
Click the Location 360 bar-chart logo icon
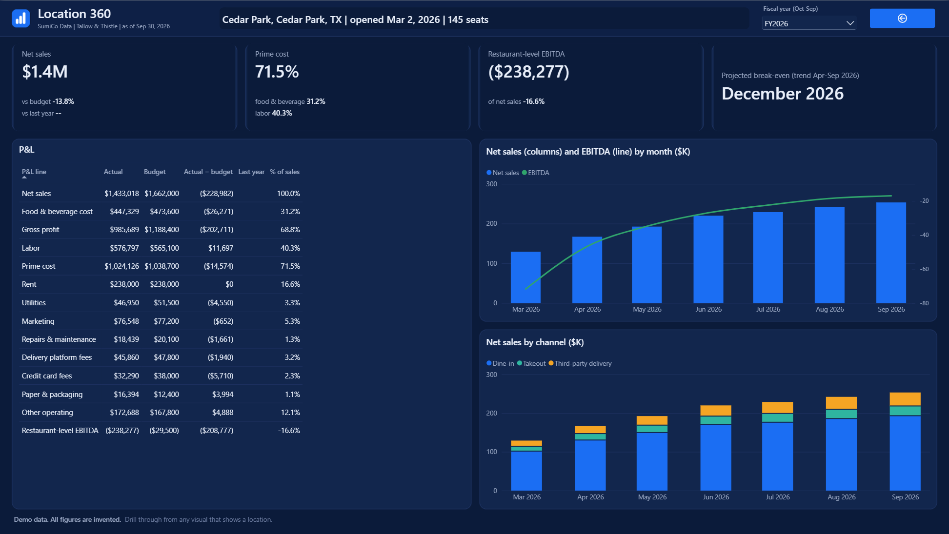21,19
